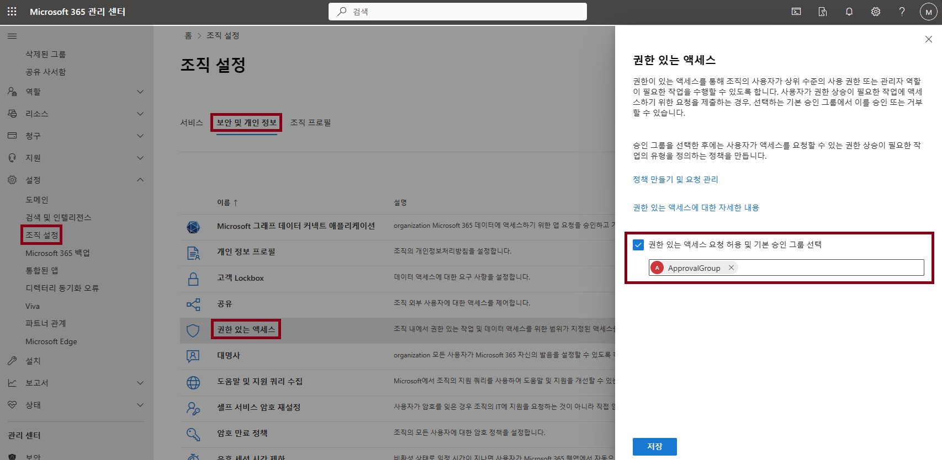Expand the 보고서 menu chevron
Screen dimensions: 942x460
coord(140,383)
